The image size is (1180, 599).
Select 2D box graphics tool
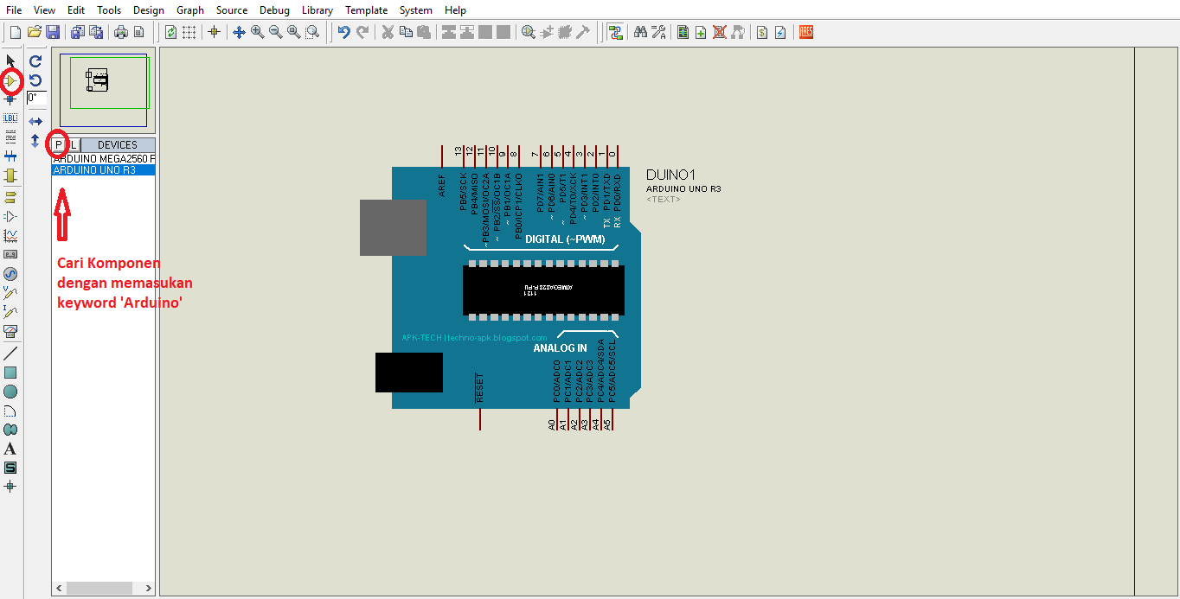pos(10,373)
